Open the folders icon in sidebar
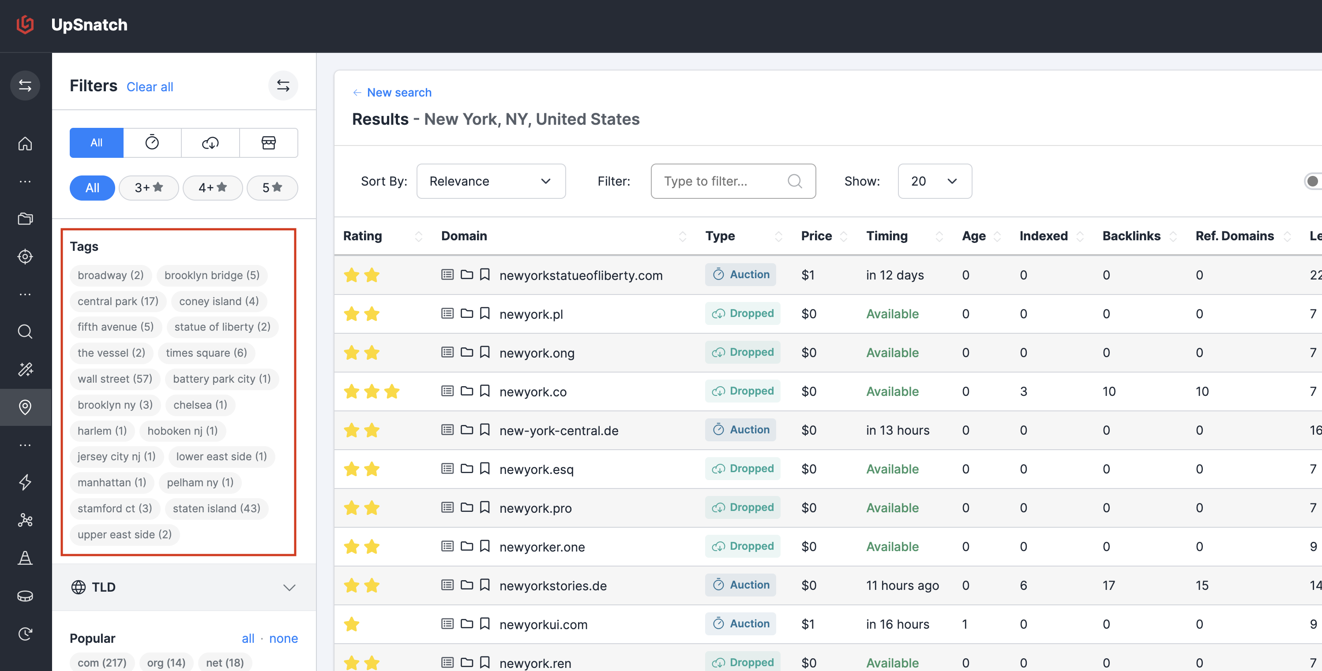 tap(25, 219)
